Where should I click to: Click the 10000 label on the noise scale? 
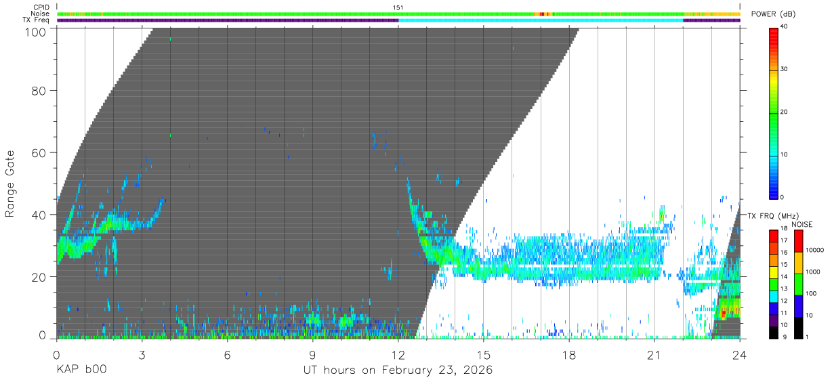(x=816, y=249)
